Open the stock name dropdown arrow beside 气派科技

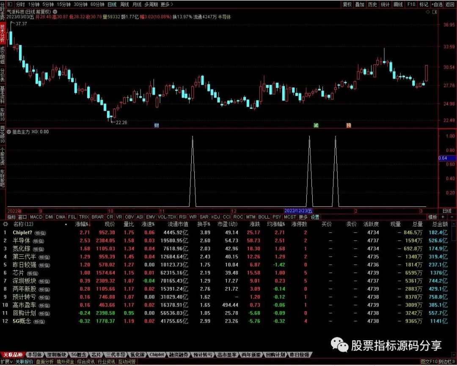click(x=55, y=12)
